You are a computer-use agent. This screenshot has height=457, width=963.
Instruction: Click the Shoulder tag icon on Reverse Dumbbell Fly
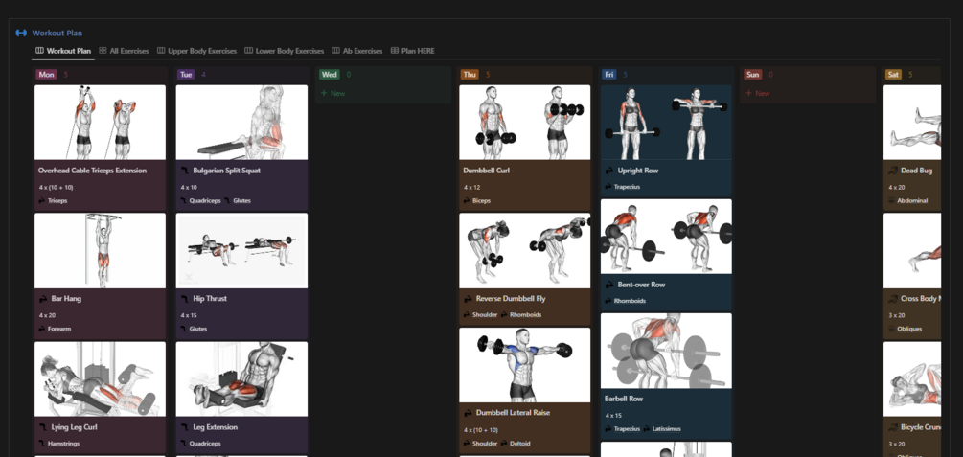467,315
